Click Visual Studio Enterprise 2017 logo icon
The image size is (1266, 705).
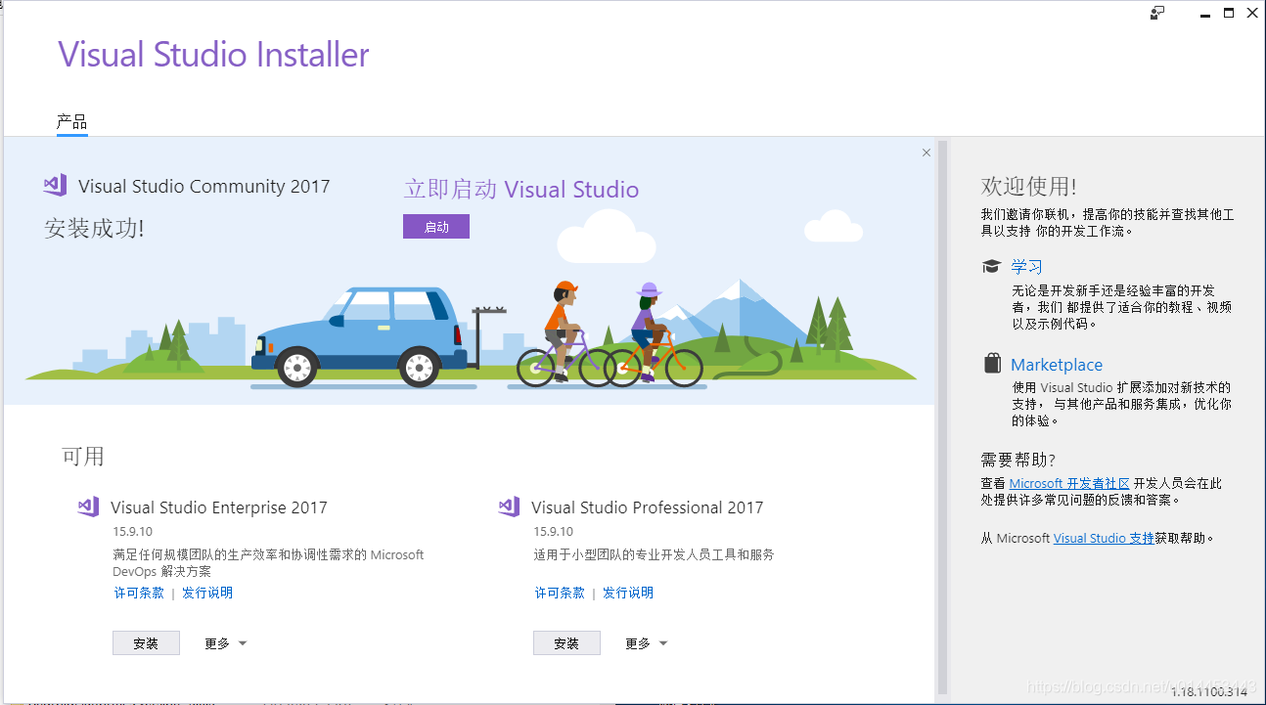click(x=89, y=507)
